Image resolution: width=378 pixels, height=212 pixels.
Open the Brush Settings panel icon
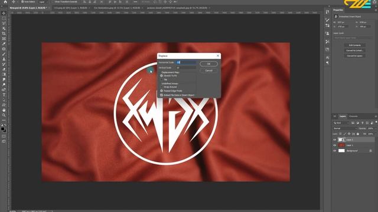(x=327, y=20)
